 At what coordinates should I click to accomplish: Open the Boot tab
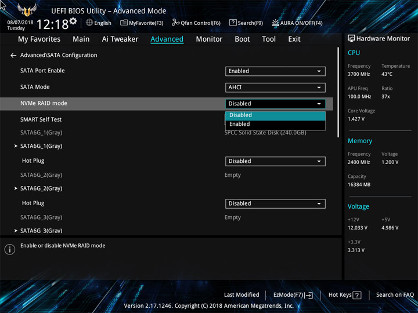(x=242, y=39)
